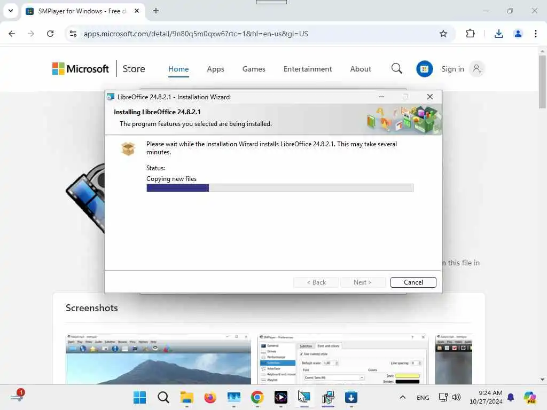
Task: Bookmark this page with the star icon
Action: [x=443, y=34]
